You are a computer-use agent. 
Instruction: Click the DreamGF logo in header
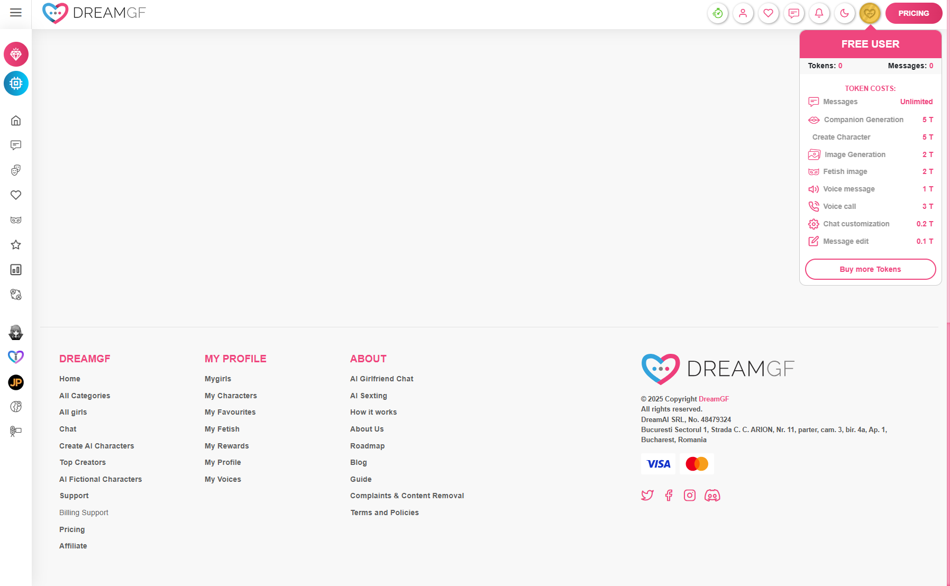coord(94,13)
